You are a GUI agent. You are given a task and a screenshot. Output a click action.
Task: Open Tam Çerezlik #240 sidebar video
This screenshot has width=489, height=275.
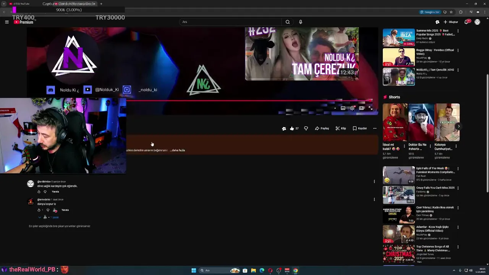pyautogui.click(x=399, y=76)
